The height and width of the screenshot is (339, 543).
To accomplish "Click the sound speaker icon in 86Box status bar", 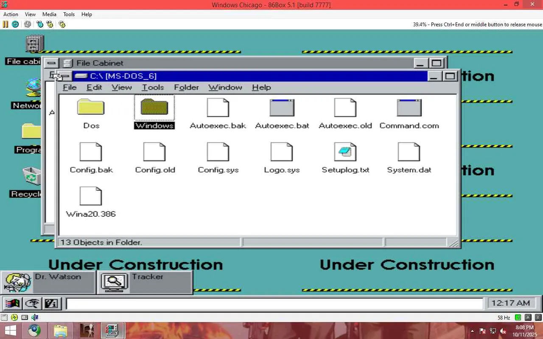I will click(x=35, y=317).
